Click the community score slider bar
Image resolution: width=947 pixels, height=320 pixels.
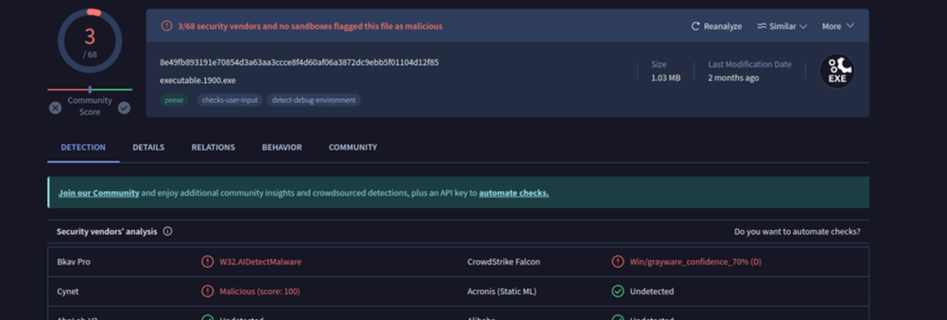click(x=90, y=90)
